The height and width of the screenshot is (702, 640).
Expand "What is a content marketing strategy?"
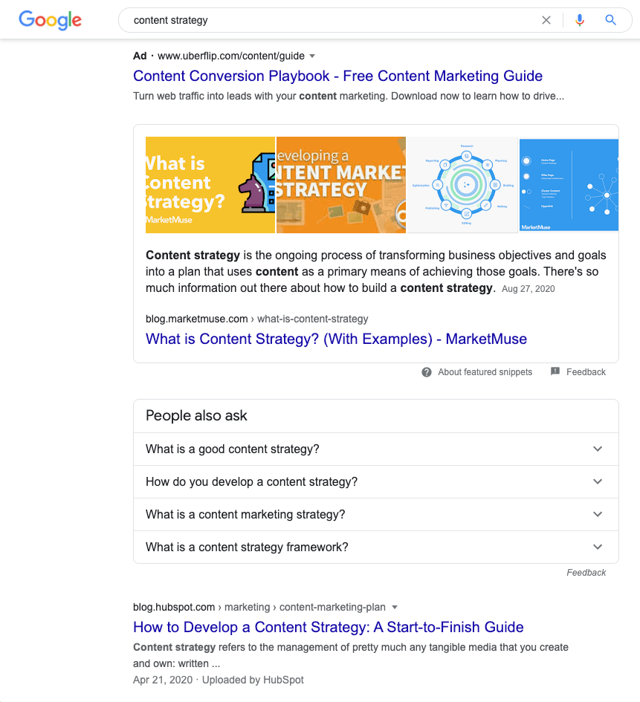click(598, 514)
